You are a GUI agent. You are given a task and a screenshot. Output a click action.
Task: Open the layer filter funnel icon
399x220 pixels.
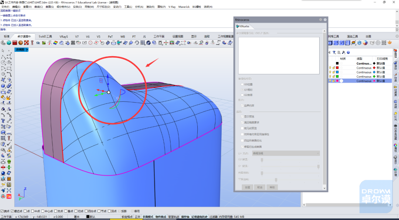tap(334, 53)
